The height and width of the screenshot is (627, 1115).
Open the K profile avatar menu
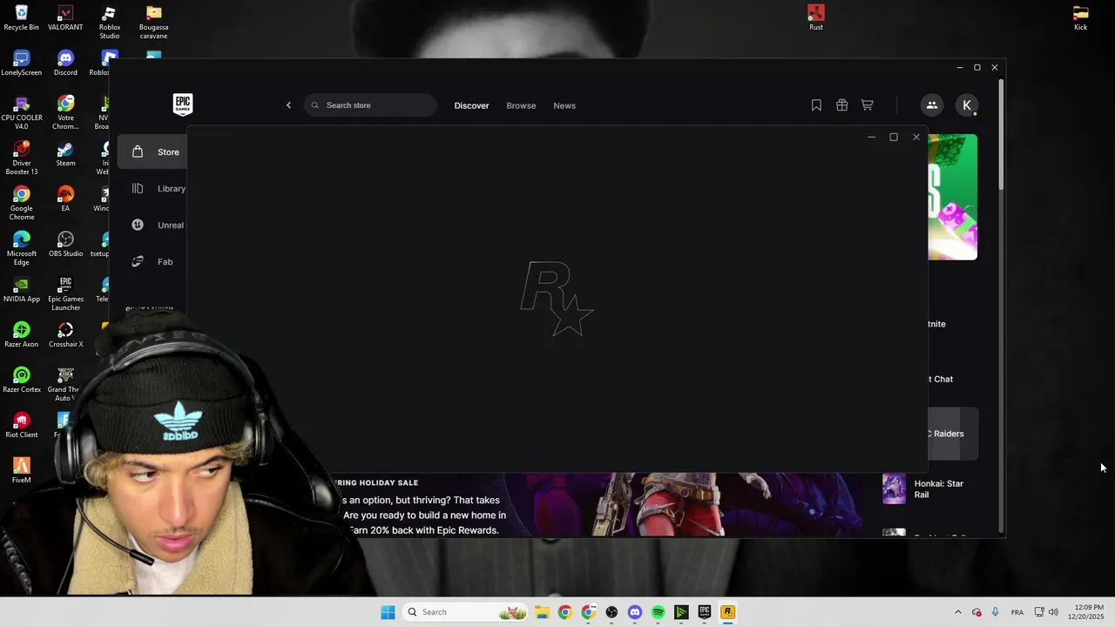(x=967, y=105)
